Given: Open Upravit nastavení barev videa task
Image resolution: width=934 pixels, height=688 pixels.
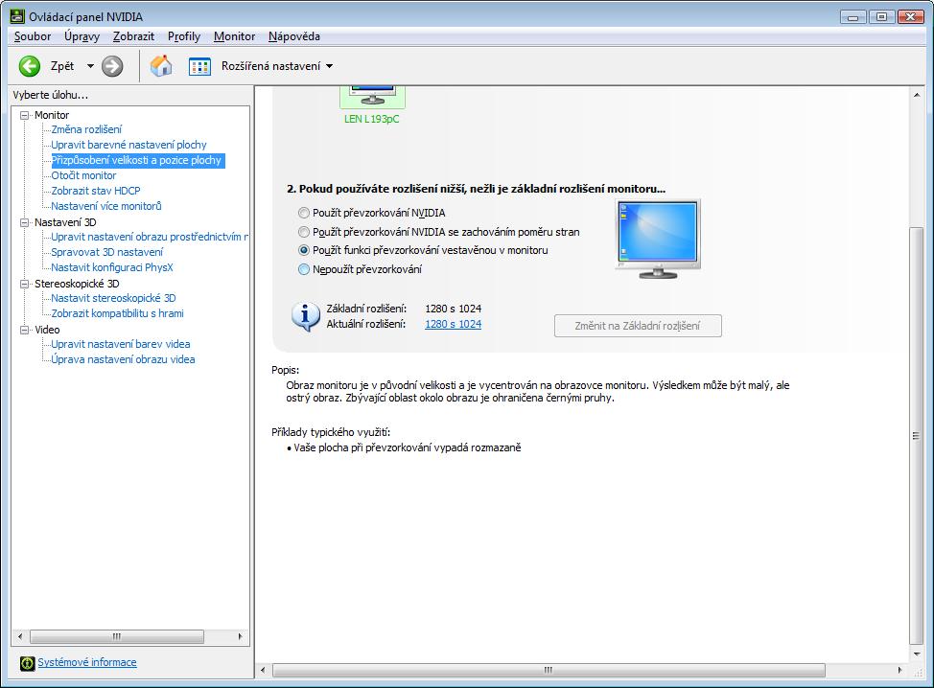Looking at the screenshot, I should (x=120, y=344).
